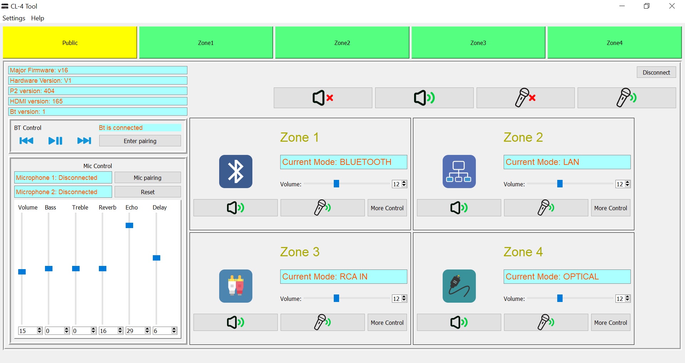Click the Mic Control Reset button

pos(148,192)
